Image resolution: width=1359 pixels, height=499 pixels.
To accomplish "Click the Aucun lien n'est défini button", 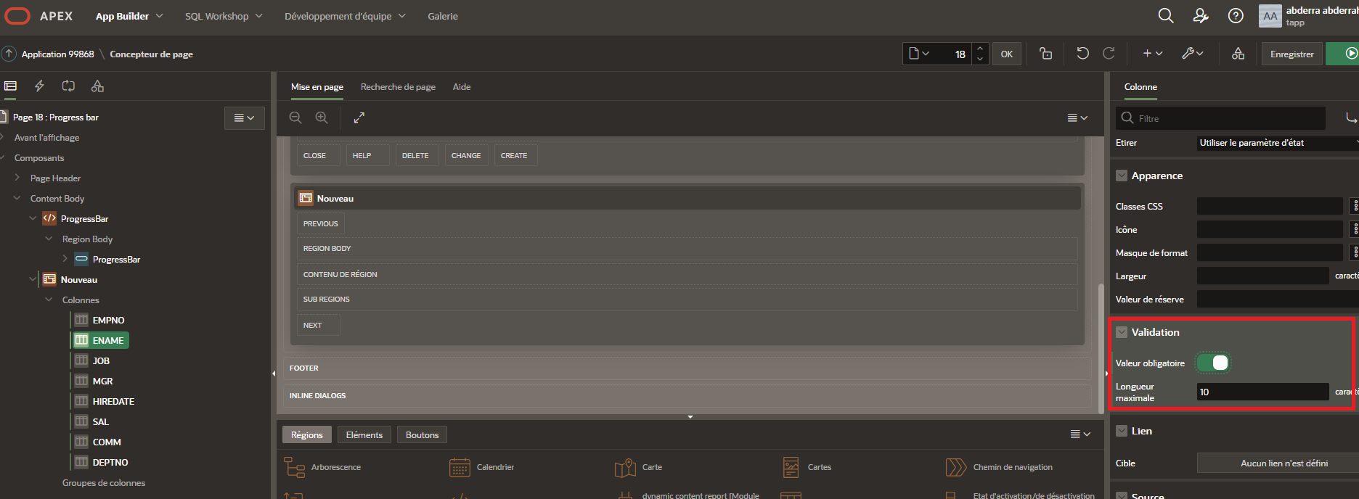I will point(1283,463).
